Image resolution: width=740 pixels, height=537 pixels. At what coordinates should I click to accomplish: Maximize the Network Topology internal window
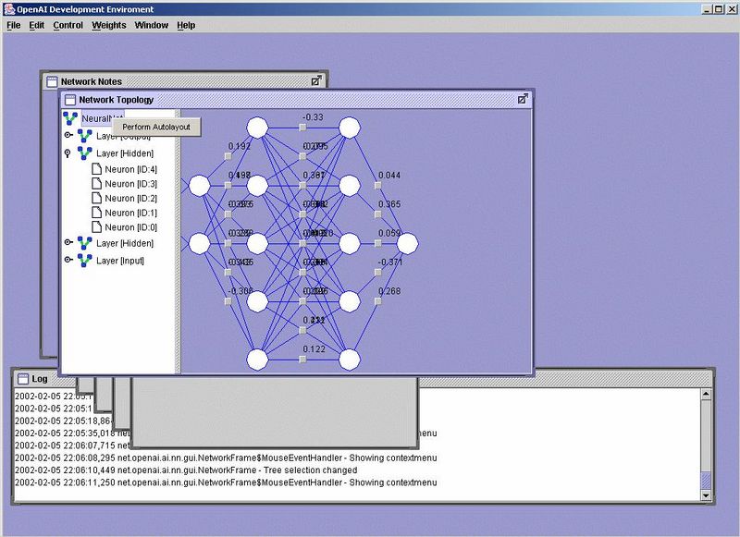click(523, 99)
